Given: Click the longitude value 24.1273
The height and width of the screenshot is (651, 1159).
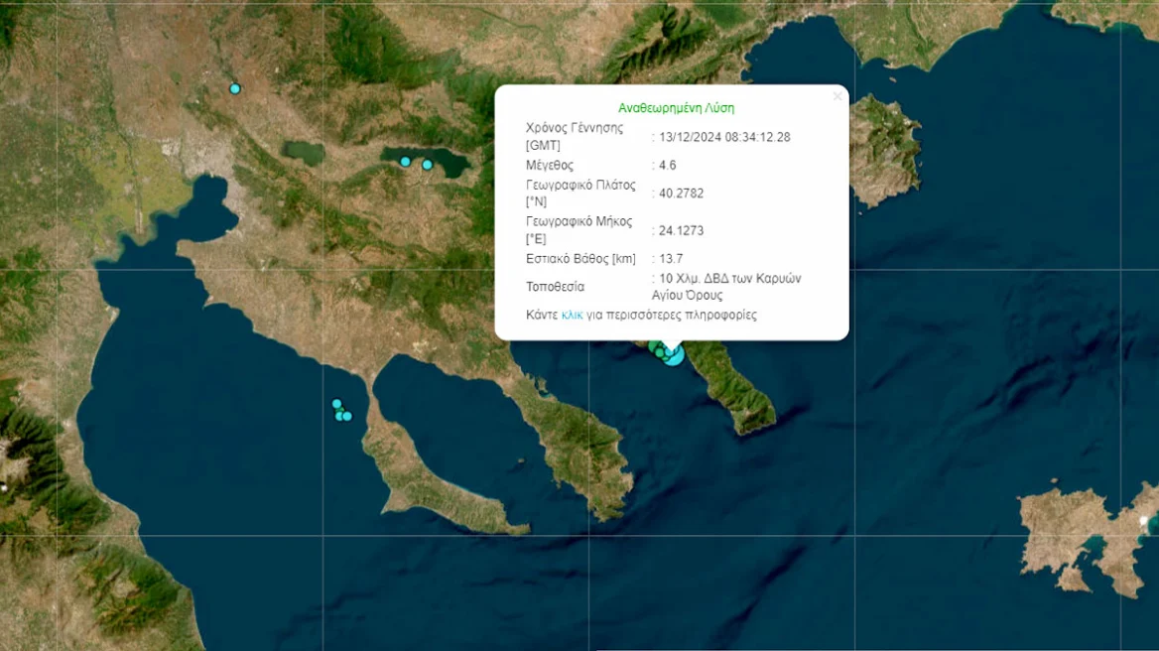Looking at the screenshot, I should (x=681, y=231).
